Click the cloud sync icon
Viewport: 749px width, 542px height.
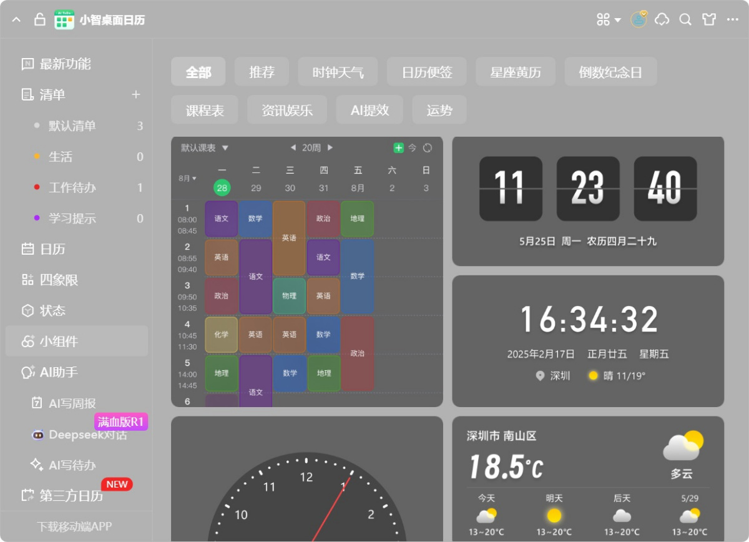tap(662, 19)
